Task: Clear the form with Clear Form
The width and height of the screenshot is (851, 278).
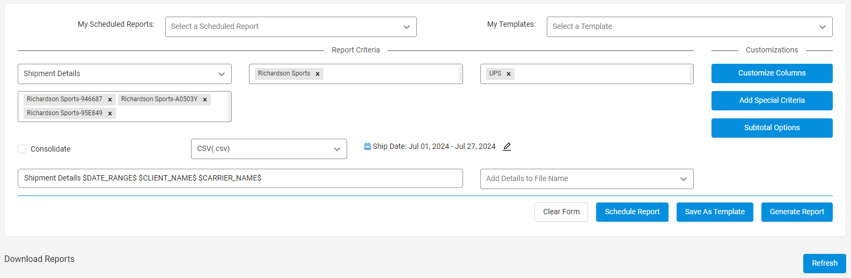Action: coord(561,212)
